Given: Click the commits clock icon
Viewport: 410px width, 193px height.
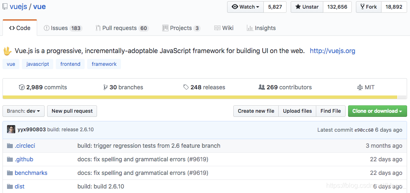Looking at the screenshot, I should [22, 87].
